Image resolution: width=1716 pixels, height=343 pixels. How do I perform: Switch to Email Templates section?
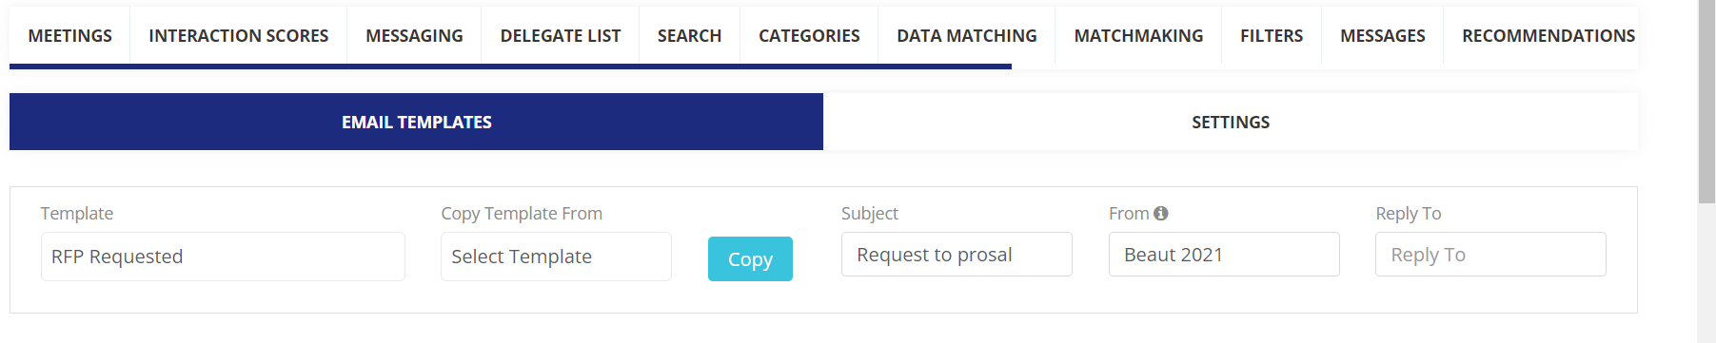tap(416, 122)
